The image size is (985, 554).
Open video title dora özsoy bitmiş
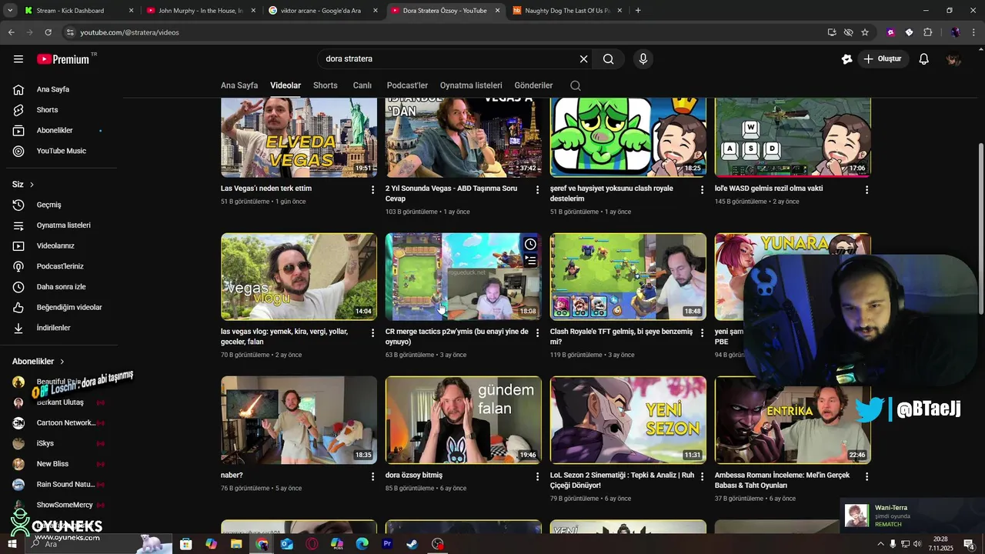tap(414, 476)
